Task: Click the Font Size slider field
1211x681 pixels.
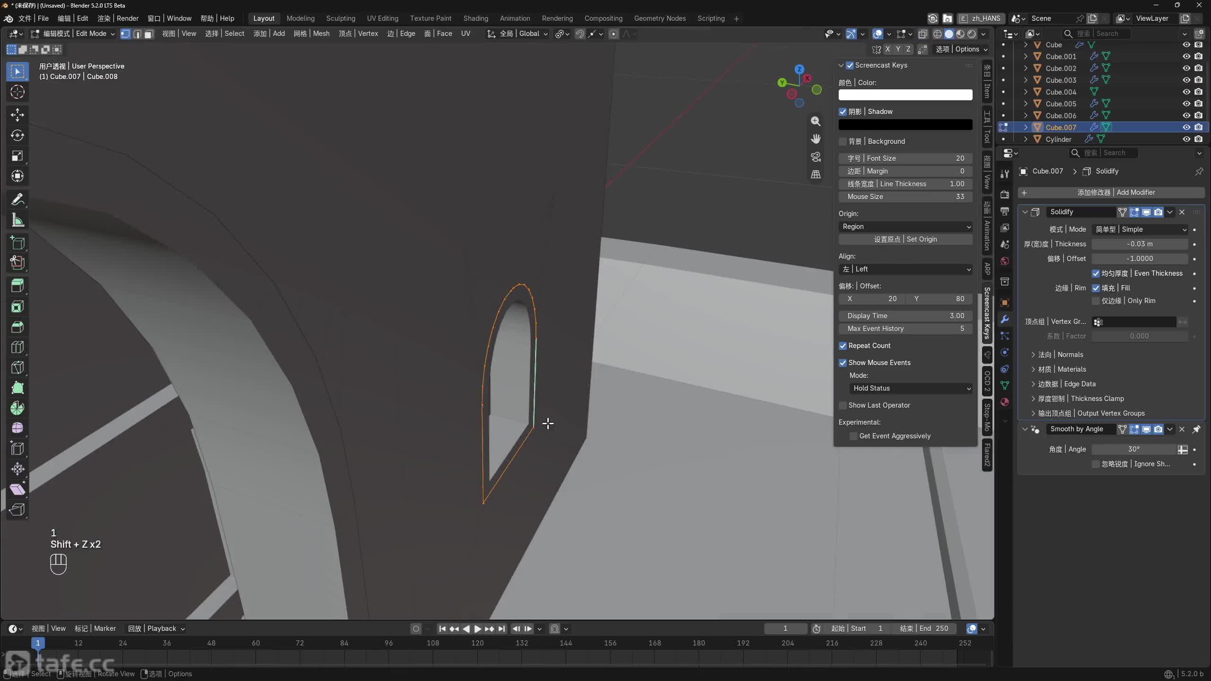Action: tap(905, 158)
